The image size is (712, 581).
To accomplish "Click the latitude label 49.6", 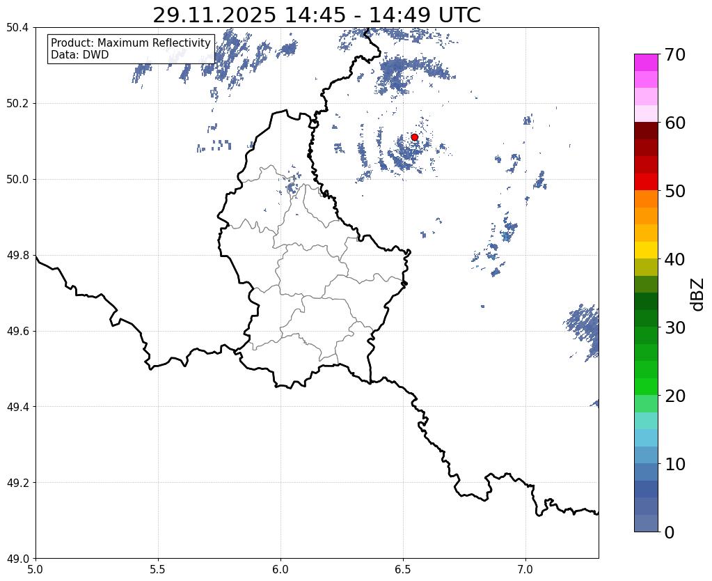I will (x=17, y=332).
